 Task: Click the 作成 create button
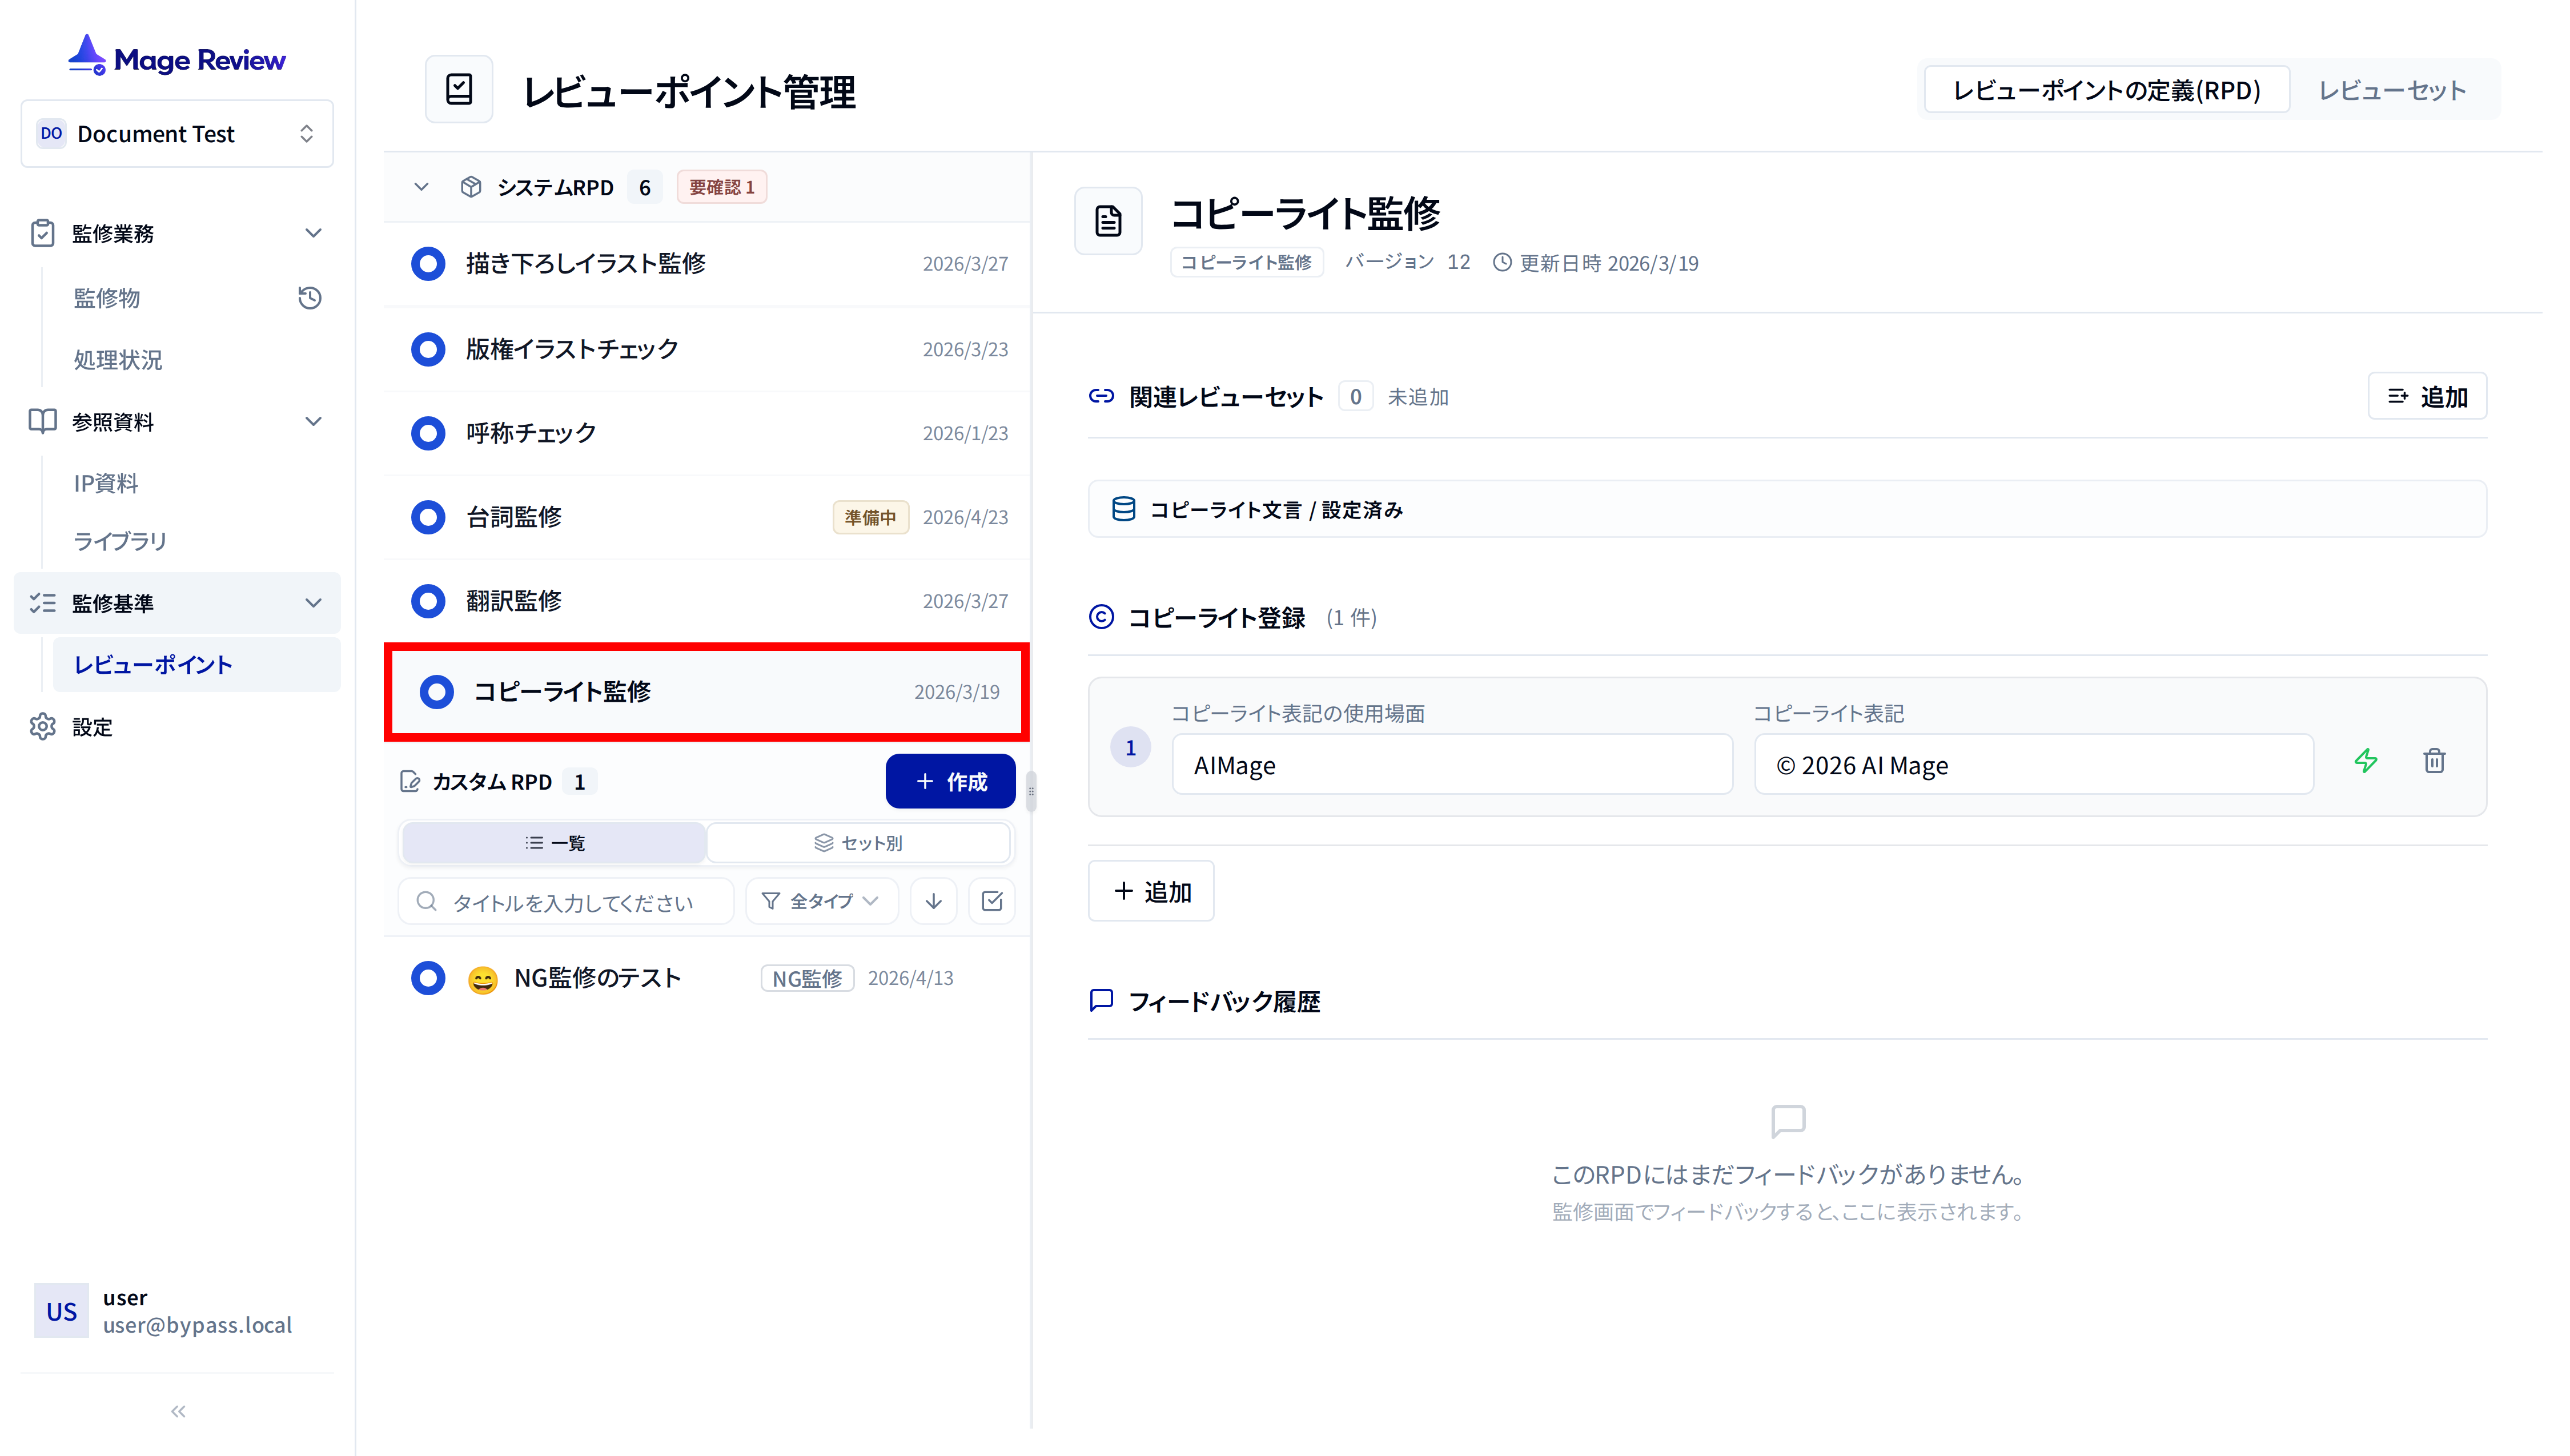[x=950, y=781]
